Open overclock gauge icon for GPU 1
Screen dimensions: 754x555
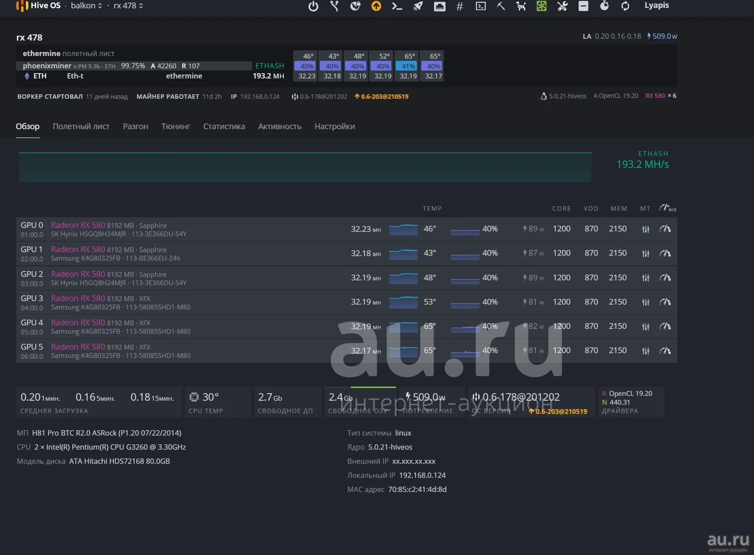point(665,253)
